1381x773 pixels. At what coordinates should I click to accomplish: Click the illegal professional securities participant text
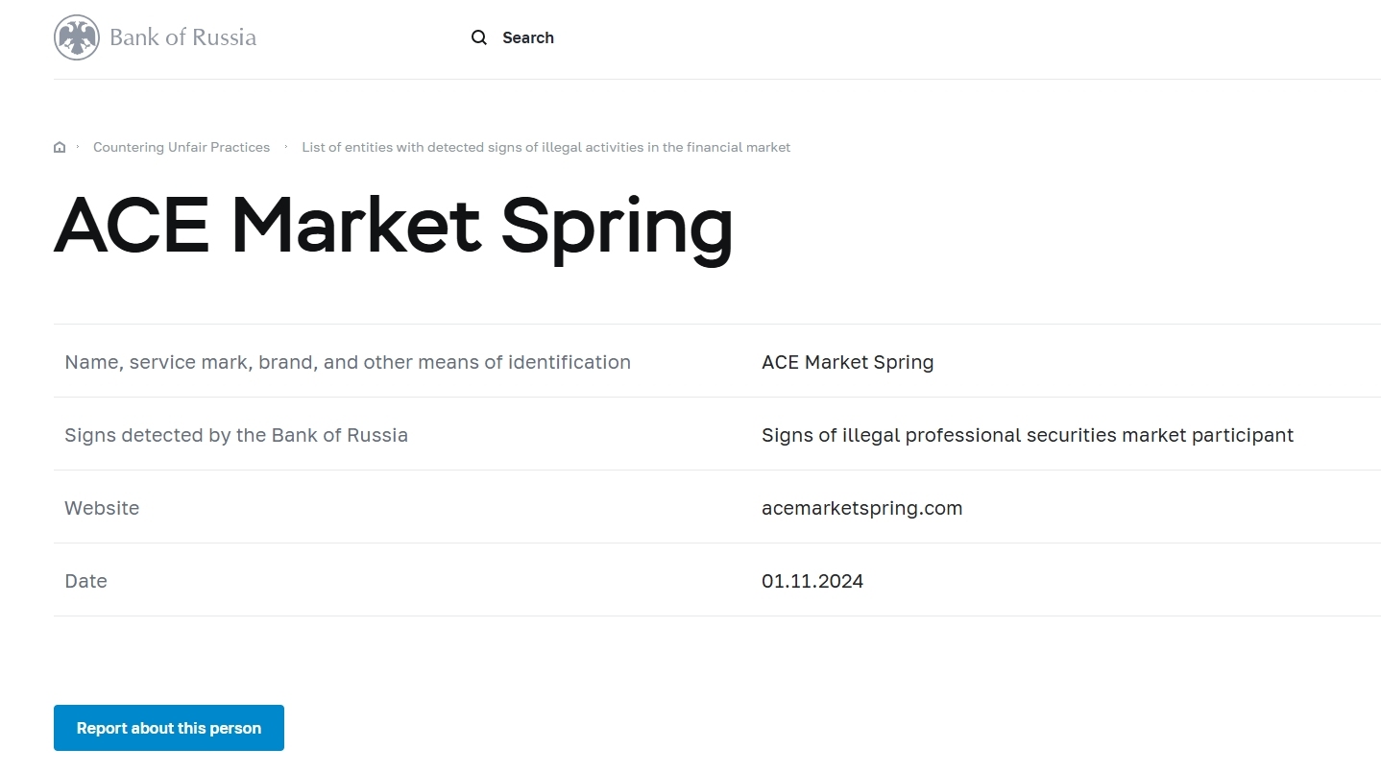tap(1027, 435)
